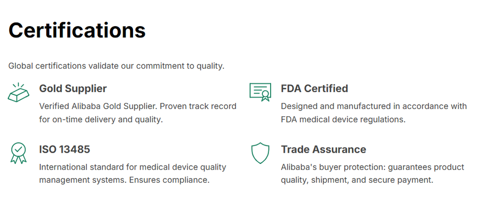Click 'quality, shipment, and secure payment' line

(x=357, y=180)
